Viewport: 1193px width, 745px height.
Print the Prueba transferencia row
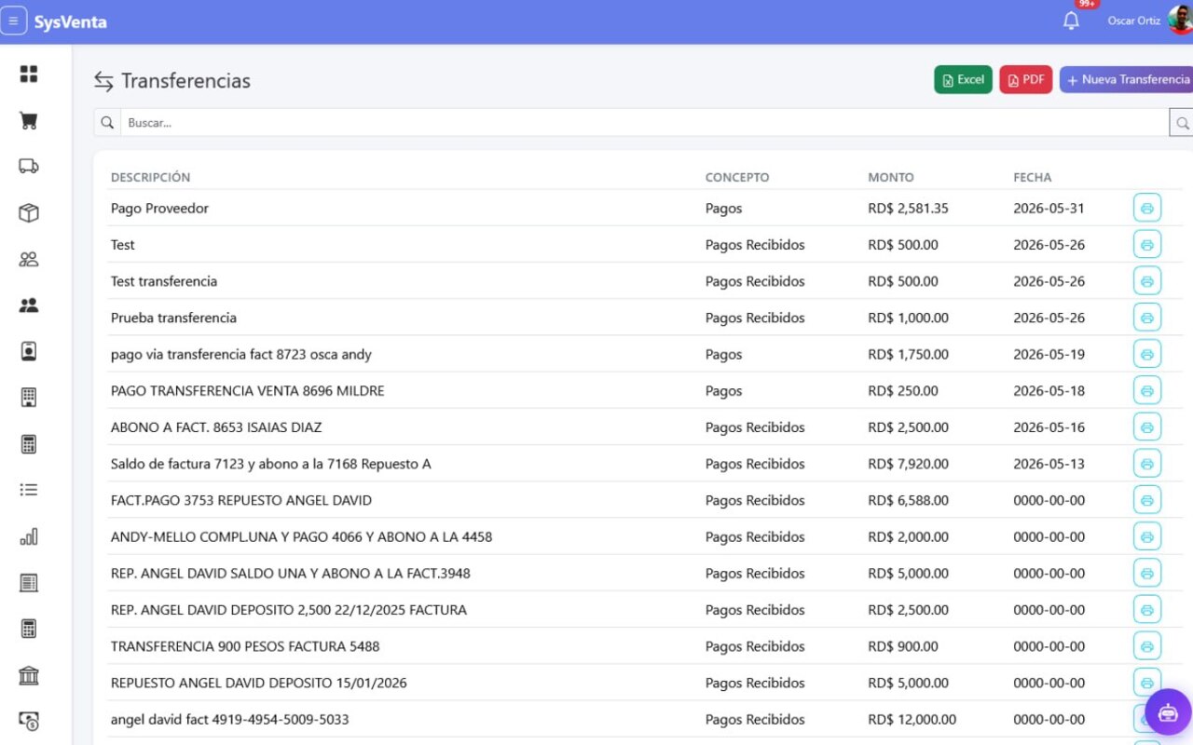tap(1147, 318)
